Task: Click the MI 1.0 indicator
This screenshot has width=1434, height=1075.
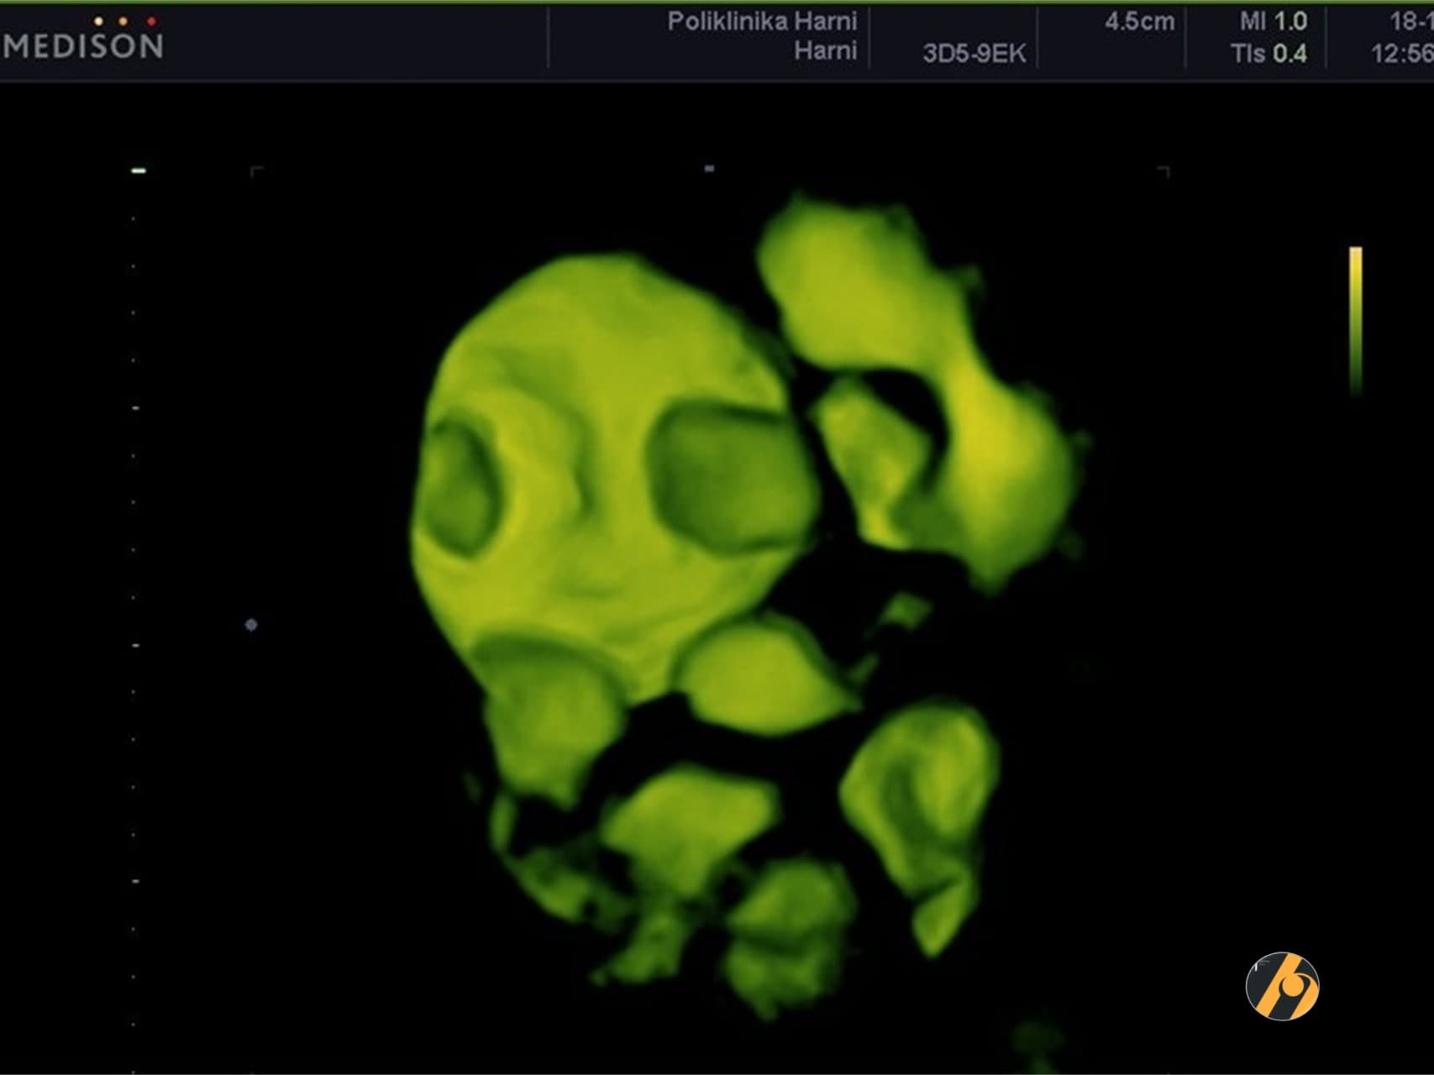Action: (x=1273, y=22)
